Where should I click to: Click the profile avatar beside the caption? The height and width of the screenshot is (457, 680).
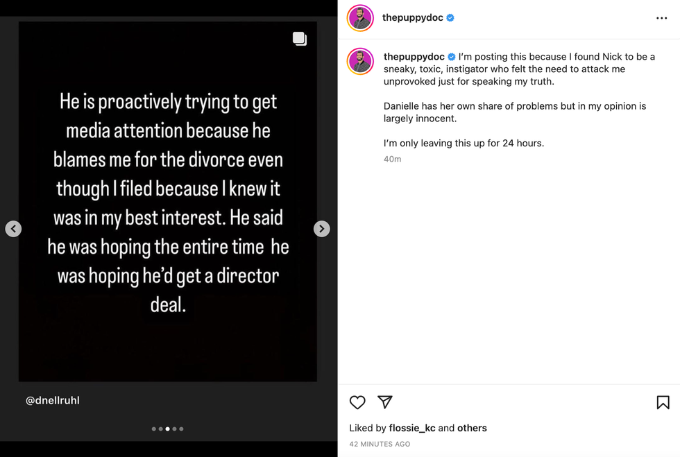(359, 62)
